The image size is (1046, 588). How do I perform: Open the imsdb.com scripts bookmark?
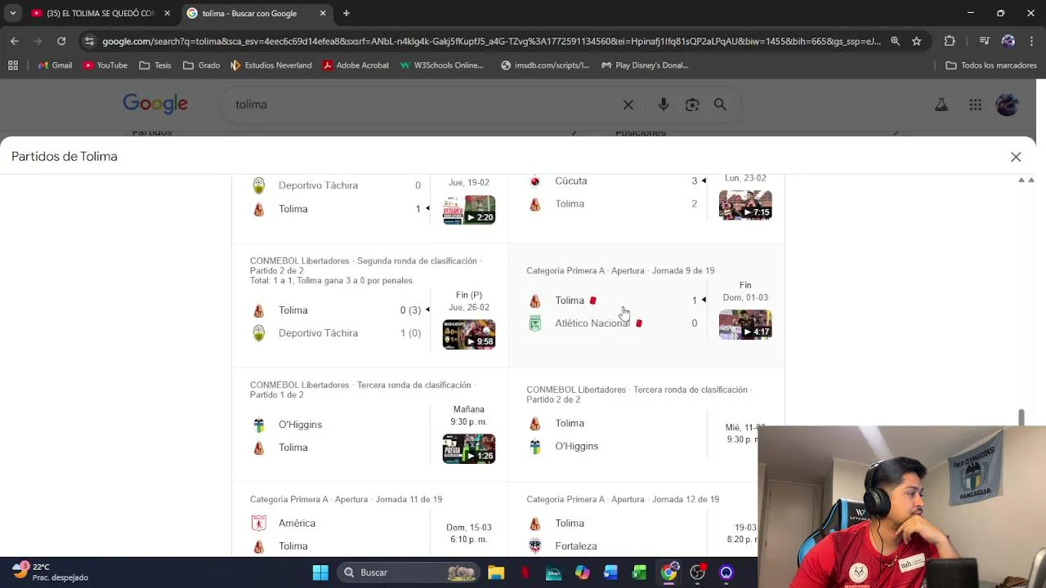point(545,65)
